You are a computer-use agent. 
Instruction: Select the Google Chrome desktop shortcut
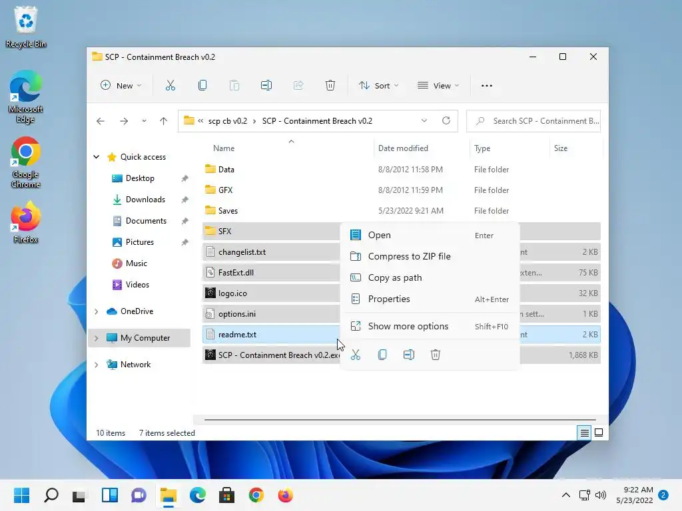pos(26,162)
